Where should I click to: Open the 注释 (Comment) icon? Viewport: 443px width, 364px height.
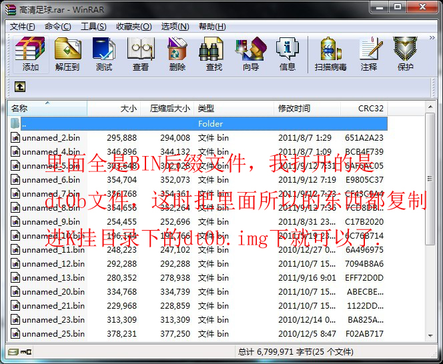coord(369,54)
